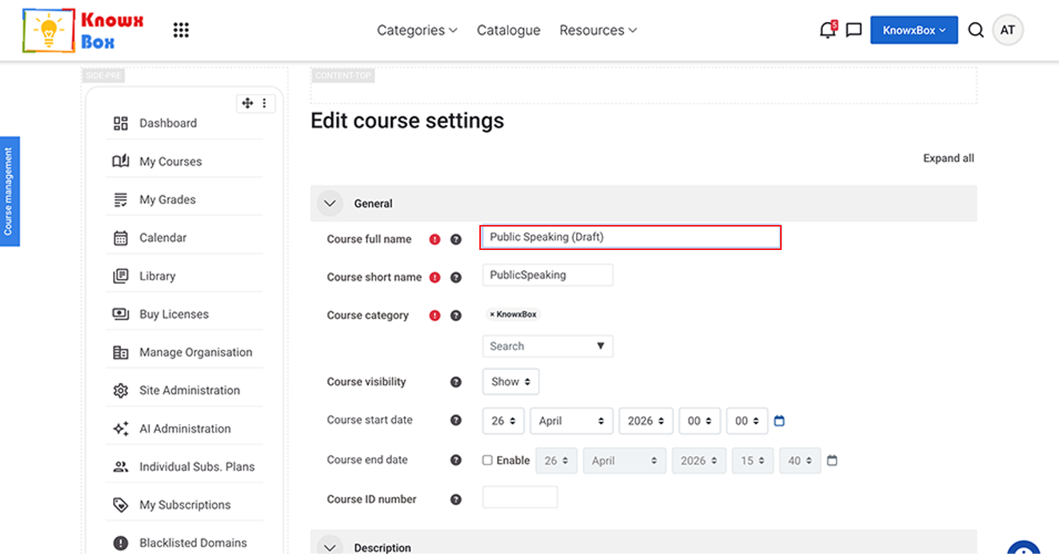
Task: Click the Blacklisted Domains warning icon
Action: (121, 543)
